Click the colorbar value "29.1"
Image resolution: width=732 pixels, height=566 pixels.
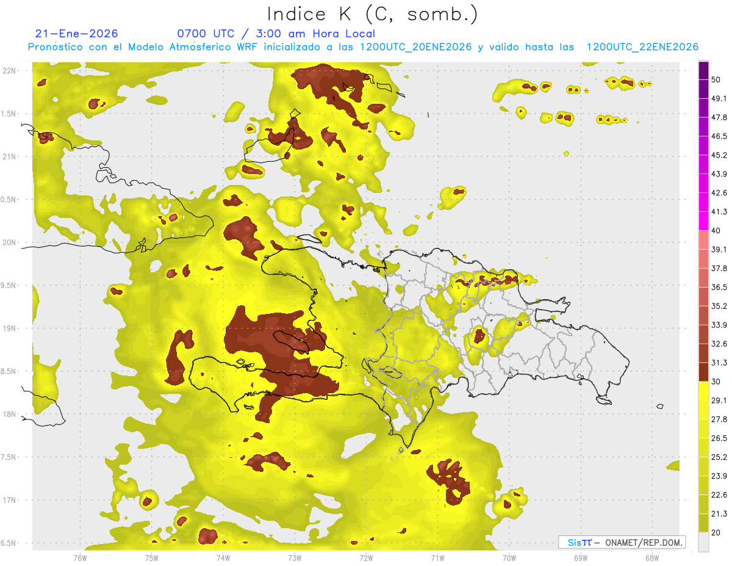click(x=720, y=401)
